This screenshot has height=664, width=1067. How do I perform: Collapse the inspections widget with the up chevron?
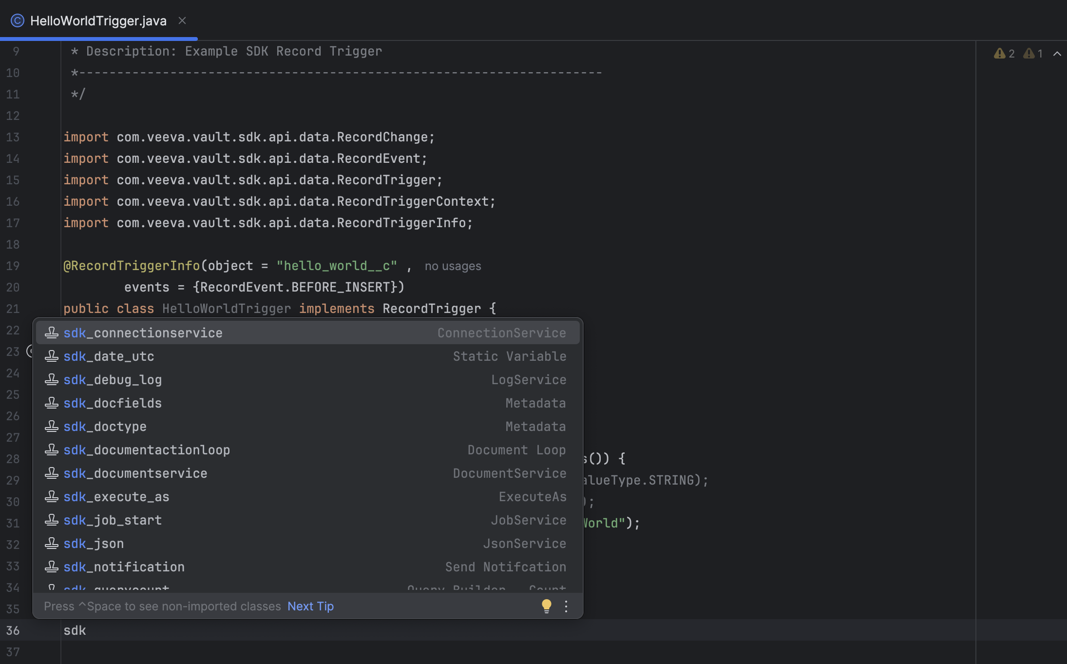click(1057, 54)
